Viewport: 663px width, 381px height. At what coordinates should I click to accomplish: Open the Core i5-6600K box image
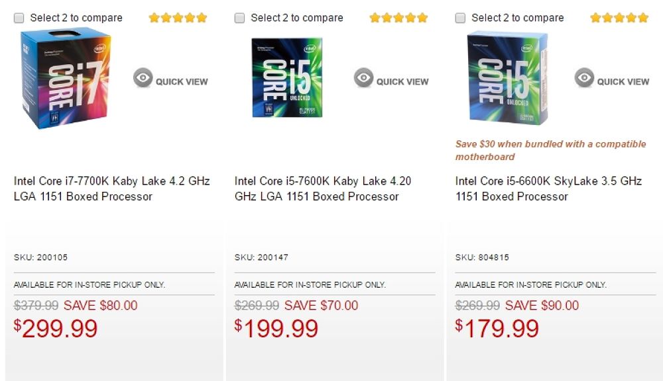pos(508,78)
